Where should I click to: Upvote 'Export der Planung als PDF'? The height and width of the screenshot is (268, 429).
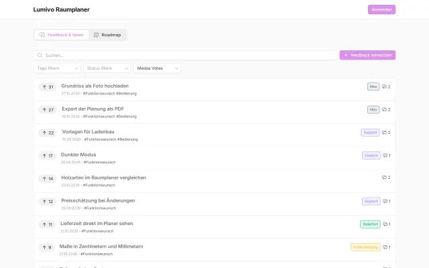tap(48, 110)
